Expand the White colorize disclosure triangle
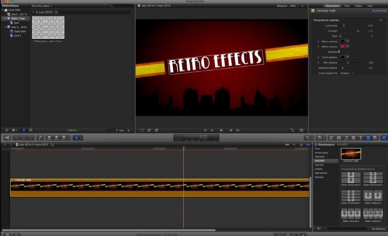The image size is (388, 236). point(319,47)
